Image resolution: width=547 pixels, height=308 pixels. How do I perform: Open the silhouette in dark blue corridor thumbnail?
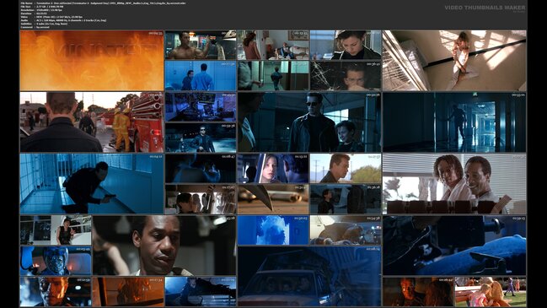(x=454, y=122)
